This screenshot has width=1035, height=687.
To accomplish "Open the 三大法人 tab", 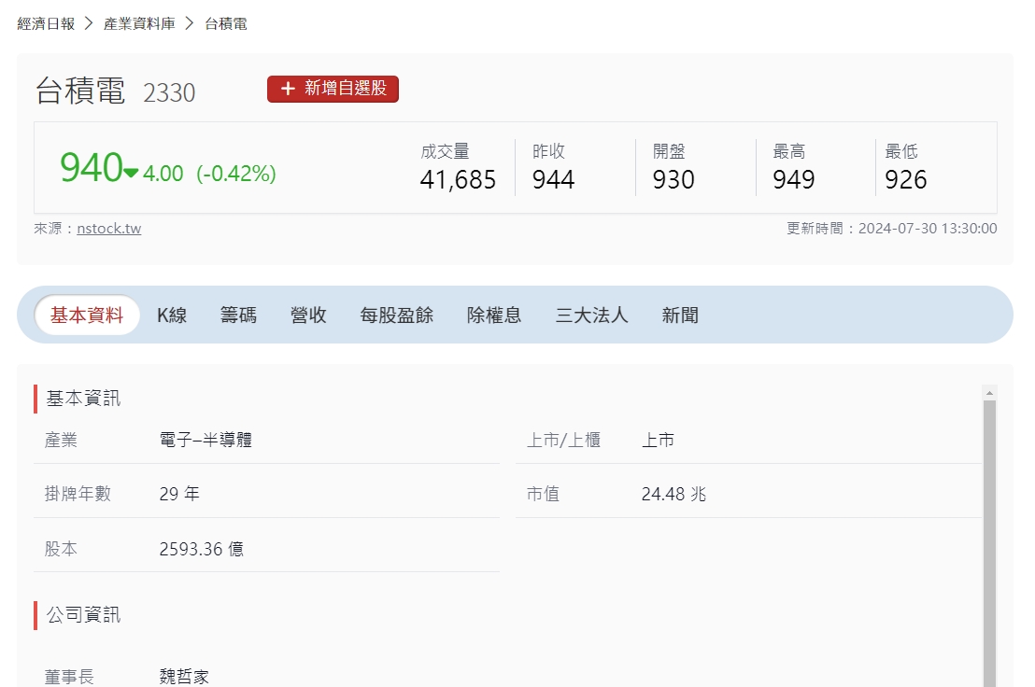I will (x=591, y=315).
